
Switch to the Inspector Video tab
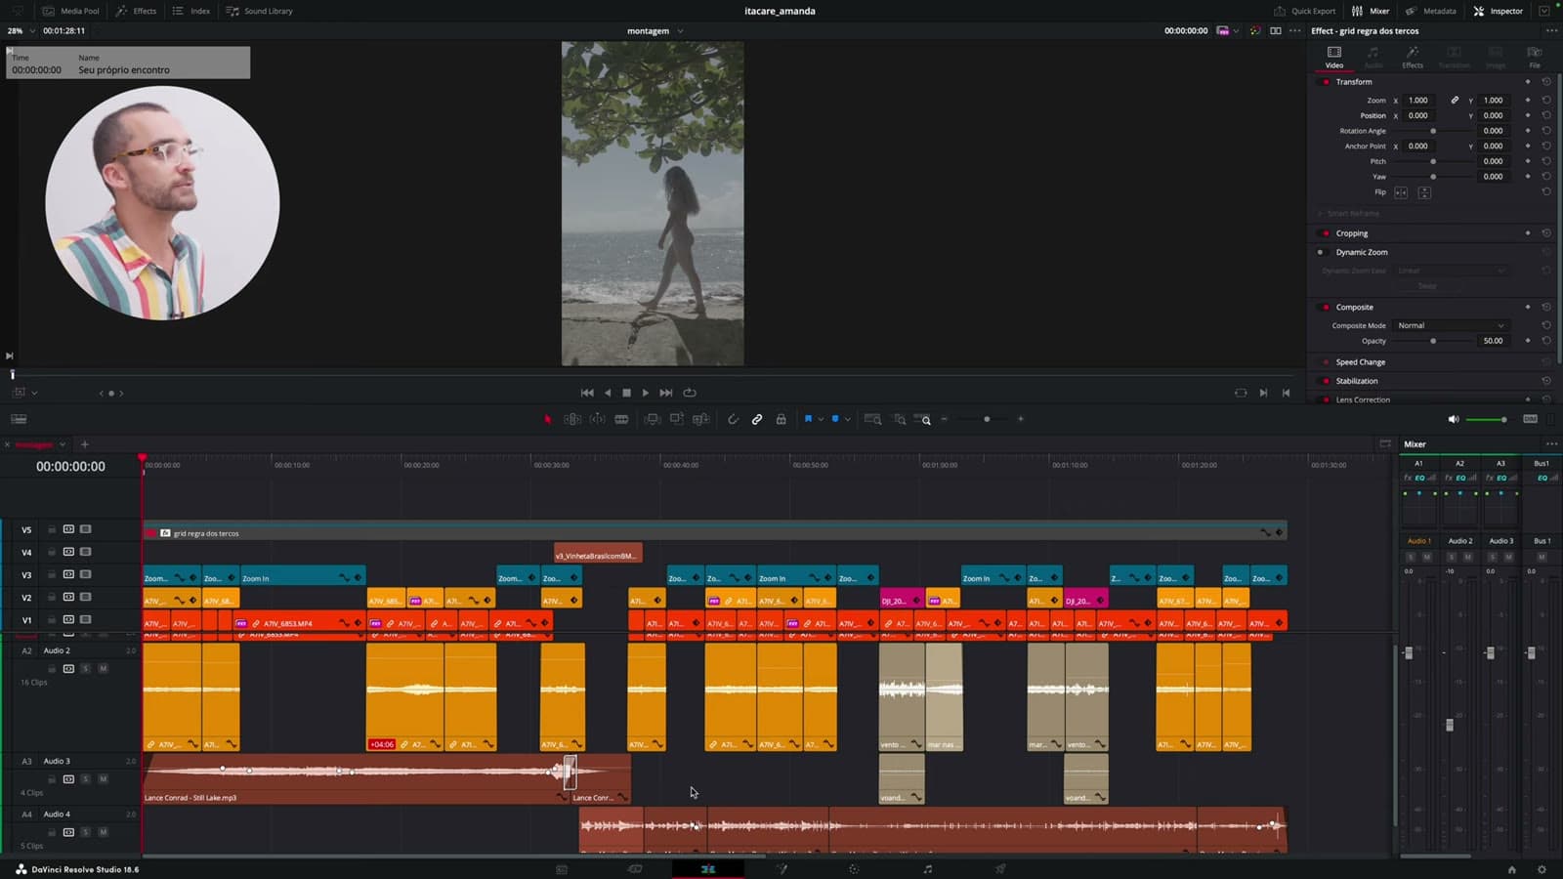click(1334, 57)
